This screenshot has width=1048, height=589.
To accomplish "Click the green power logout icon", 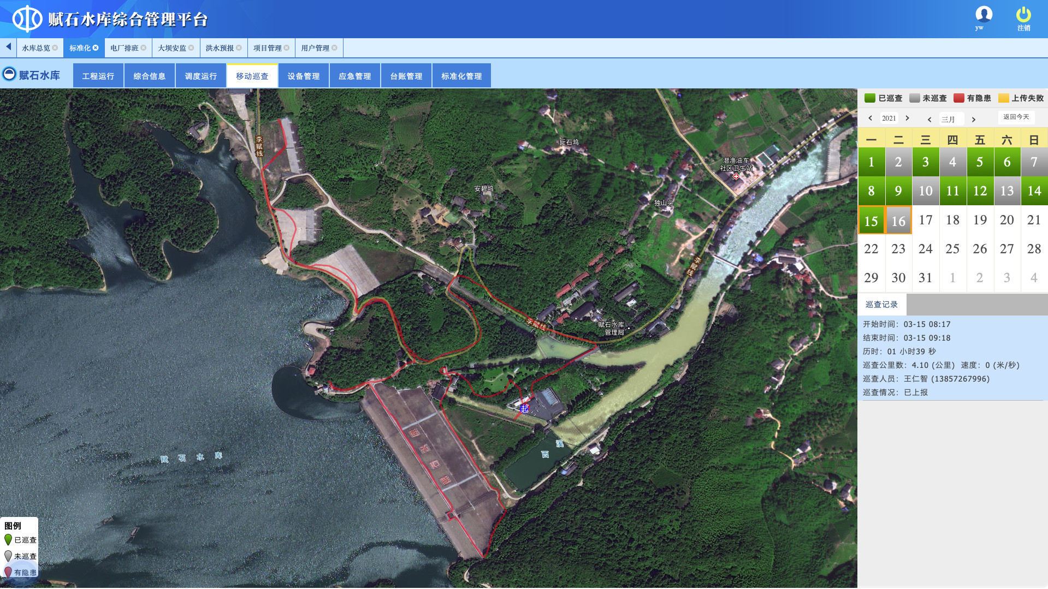I will coord(1023,14).
